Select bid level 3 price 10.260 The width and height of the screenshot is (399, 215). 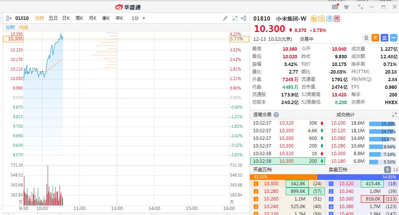point(271,199)
